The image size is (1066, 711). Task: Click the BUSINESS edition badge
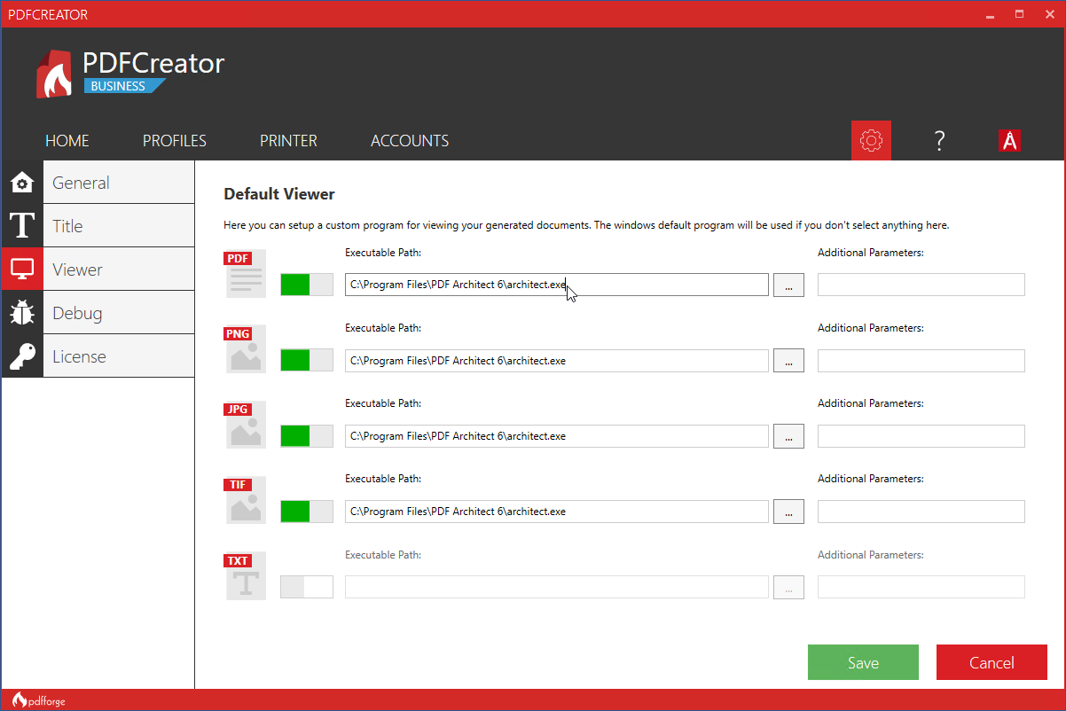pyautogui.click(x=125, y=86)
